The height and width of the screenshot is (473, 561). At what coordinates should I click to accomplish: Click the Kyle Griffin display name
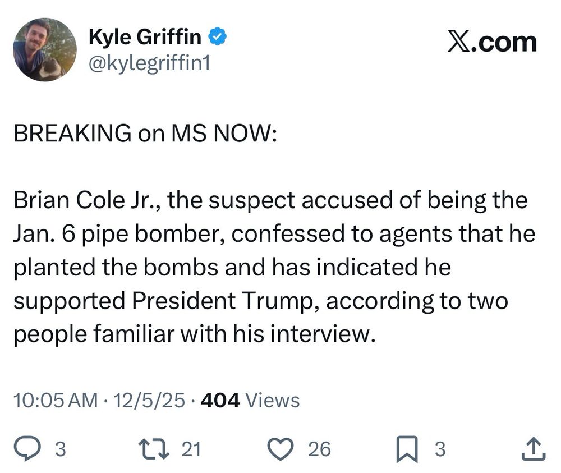pyautogui.click(x=145, y=38)
